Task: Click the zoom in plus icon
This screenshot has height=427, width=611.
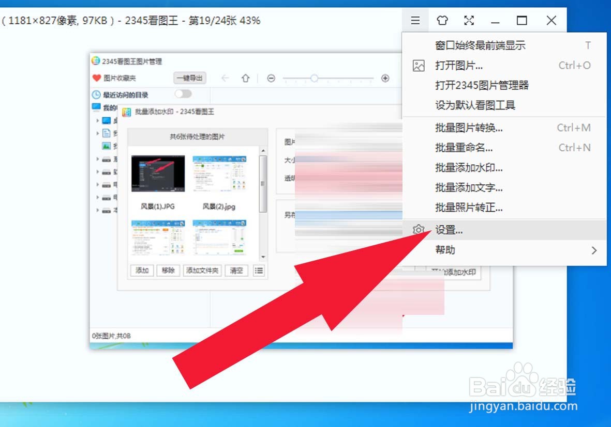Action: click(x=385, y=78)
